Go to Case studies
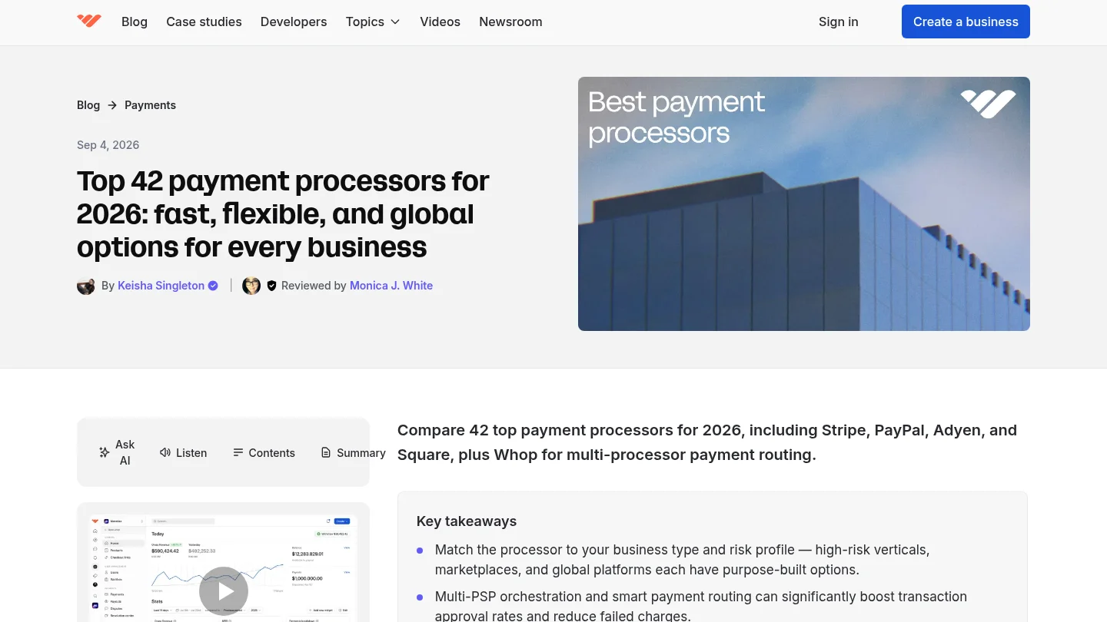Image resolution: width=1107 pixels, height=622 pixels. coord(204,22)
